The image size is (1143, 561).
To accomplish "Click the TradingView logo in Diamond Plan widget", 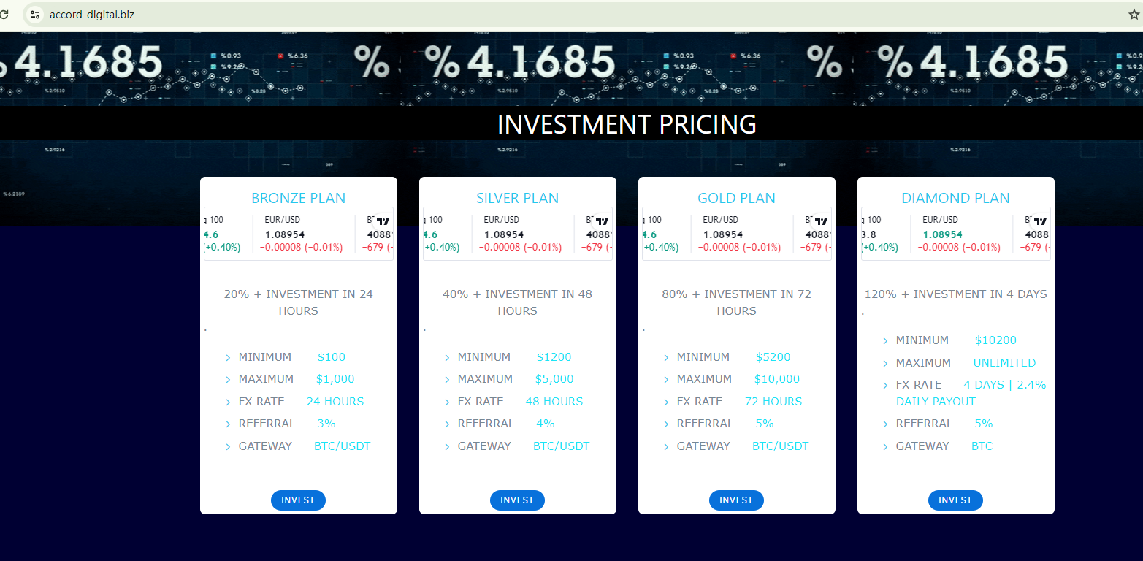I will tap(1041, 221).
